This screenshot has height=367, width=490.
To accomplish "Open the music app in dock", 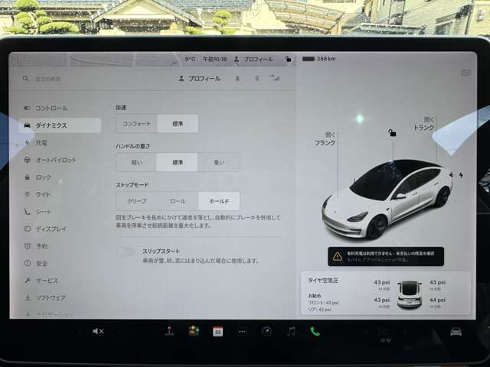I will coord(290,331).
